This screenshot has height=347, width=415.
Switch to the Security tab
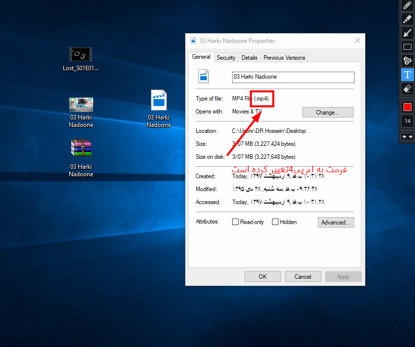(x=226, y=58)
